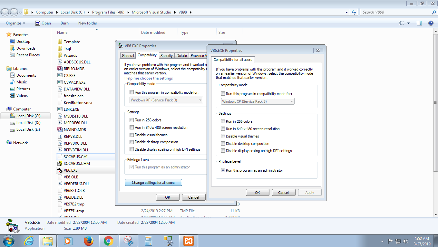This screenshot has width=438, height=247.
Task: Switch to the General tab
Action: click(128, 56)
